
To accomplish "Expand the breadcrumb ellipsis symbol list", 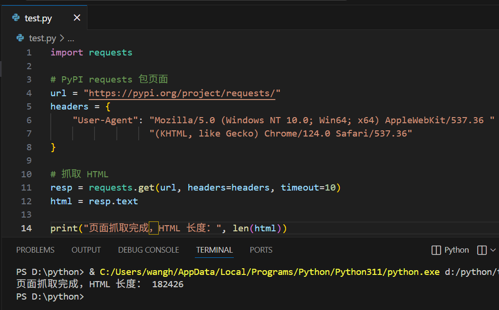I will coord(70,38).
